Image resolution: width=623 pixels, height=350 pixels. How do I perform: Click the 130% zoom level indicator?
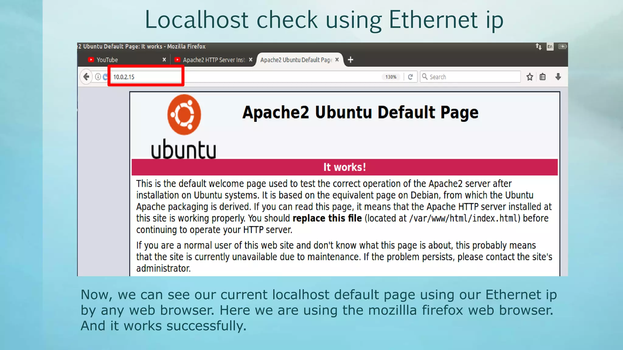(x=391, y=77)
